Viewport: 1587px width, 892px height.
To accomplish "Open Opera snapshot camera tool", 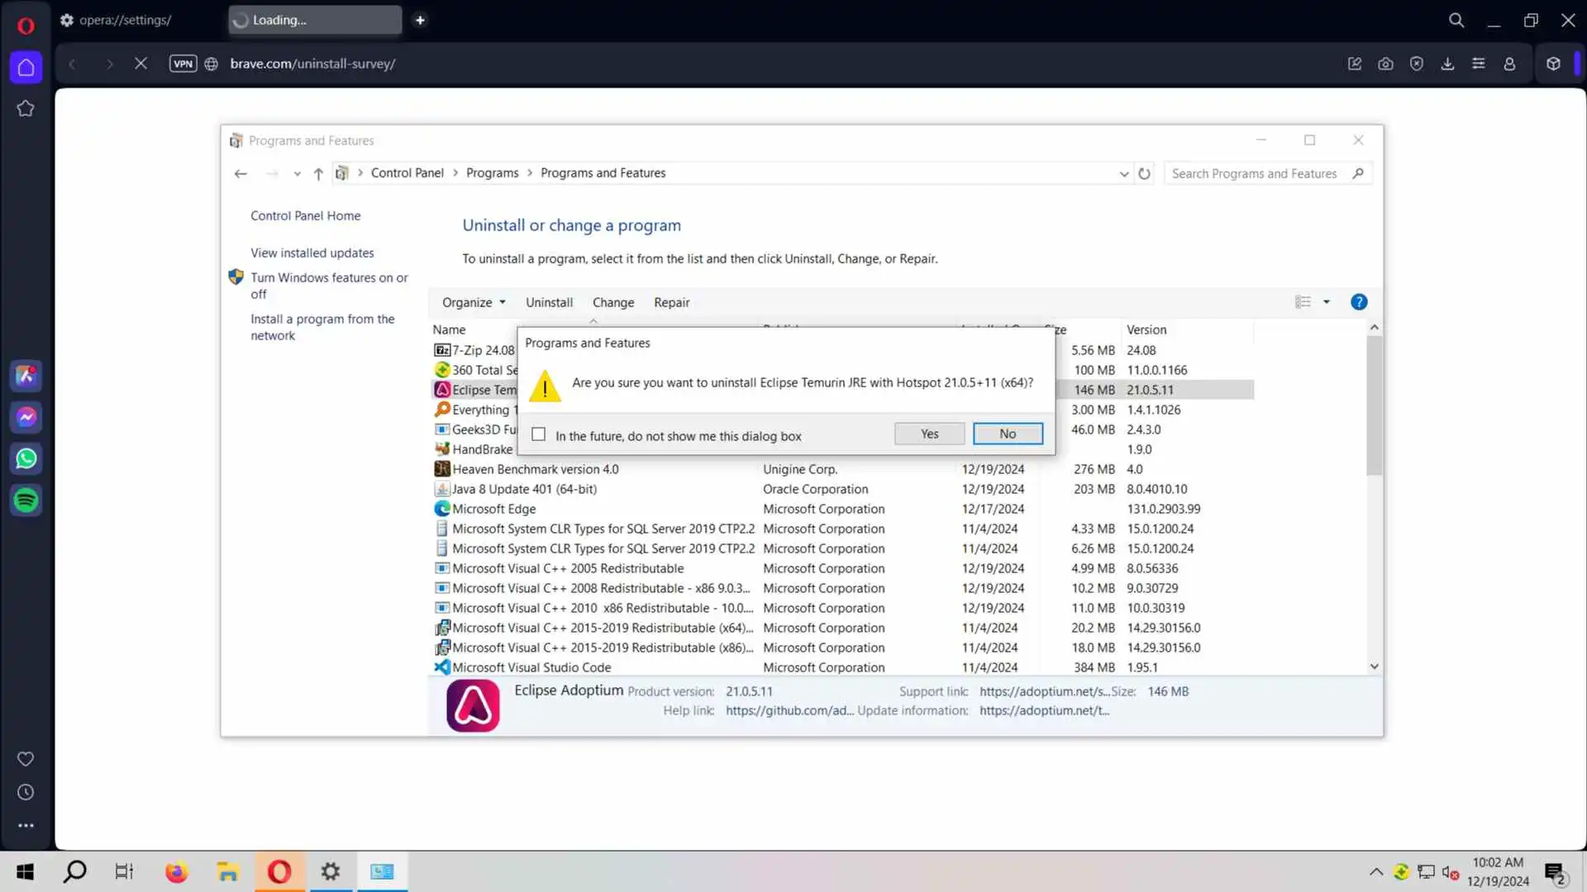I will [x=1385, y=64].
